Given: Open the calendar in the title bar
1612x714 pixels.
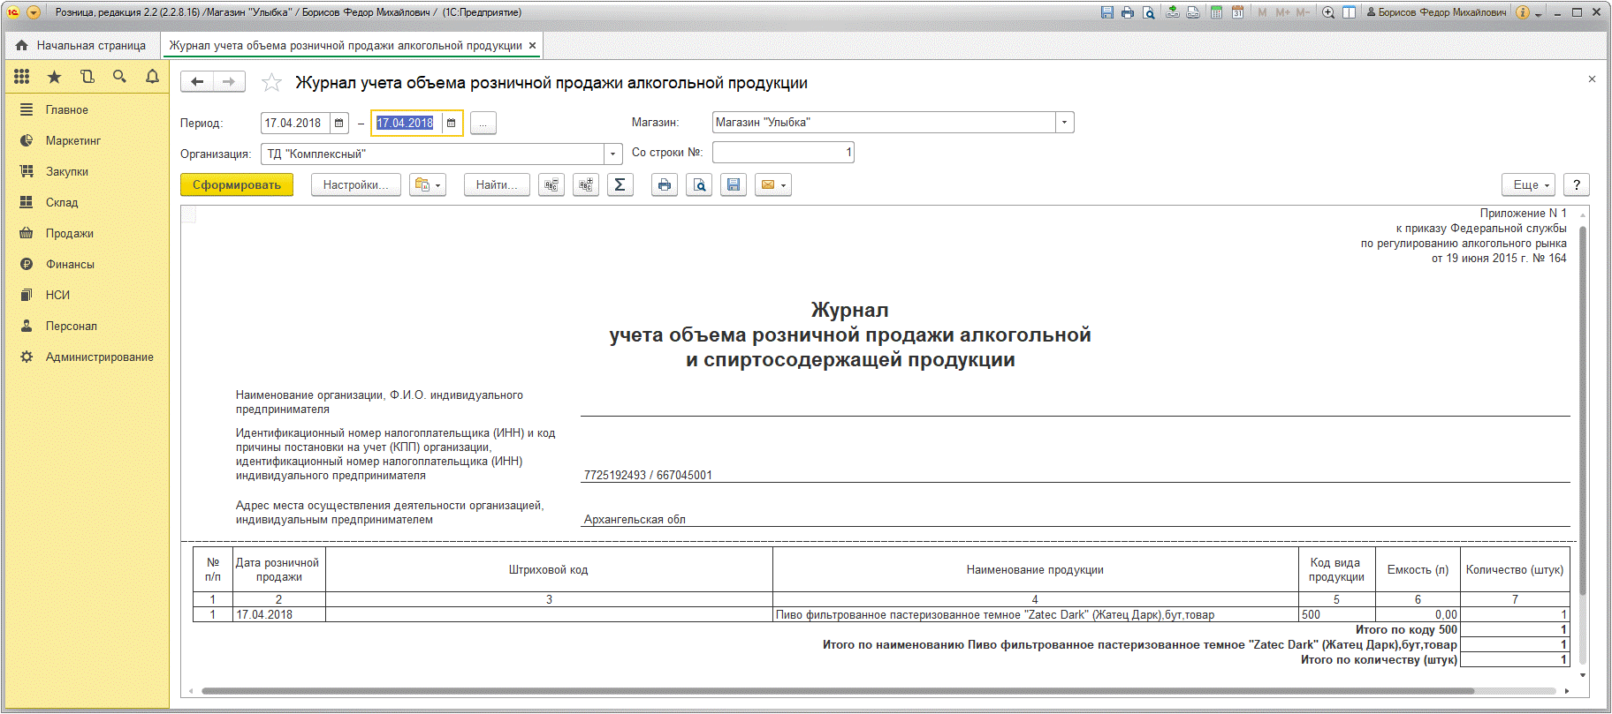Looking at the screenshot, I should pos(1238,12).
